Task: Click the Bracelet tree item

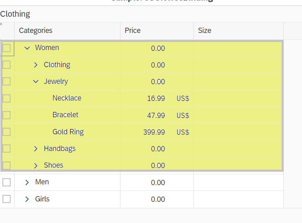Action: pyautogui.click(x=65, y=115)
